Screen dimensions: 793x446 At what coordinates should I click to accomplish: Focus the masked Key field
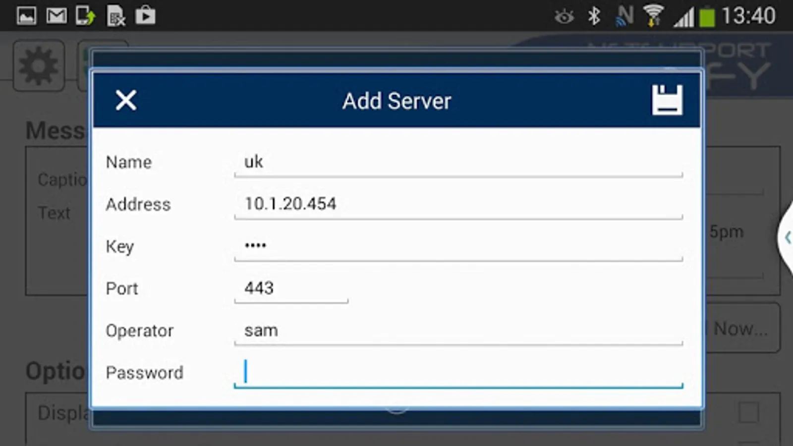(x=458, y=246)
